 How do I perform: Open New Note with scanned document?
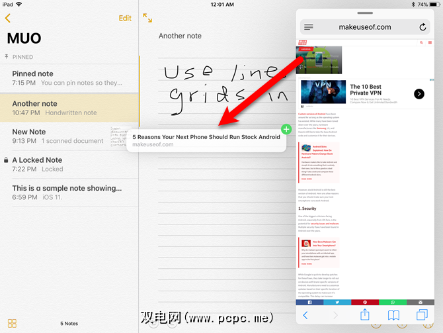pos(69,136)
